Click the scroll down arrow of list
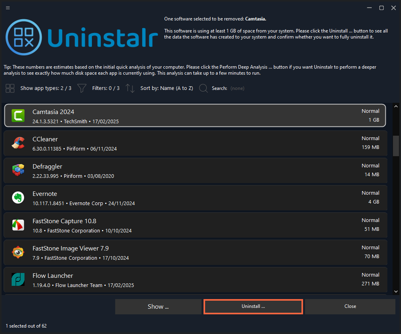The height and width of the screenshot is (334, 401). coord(396,291)
